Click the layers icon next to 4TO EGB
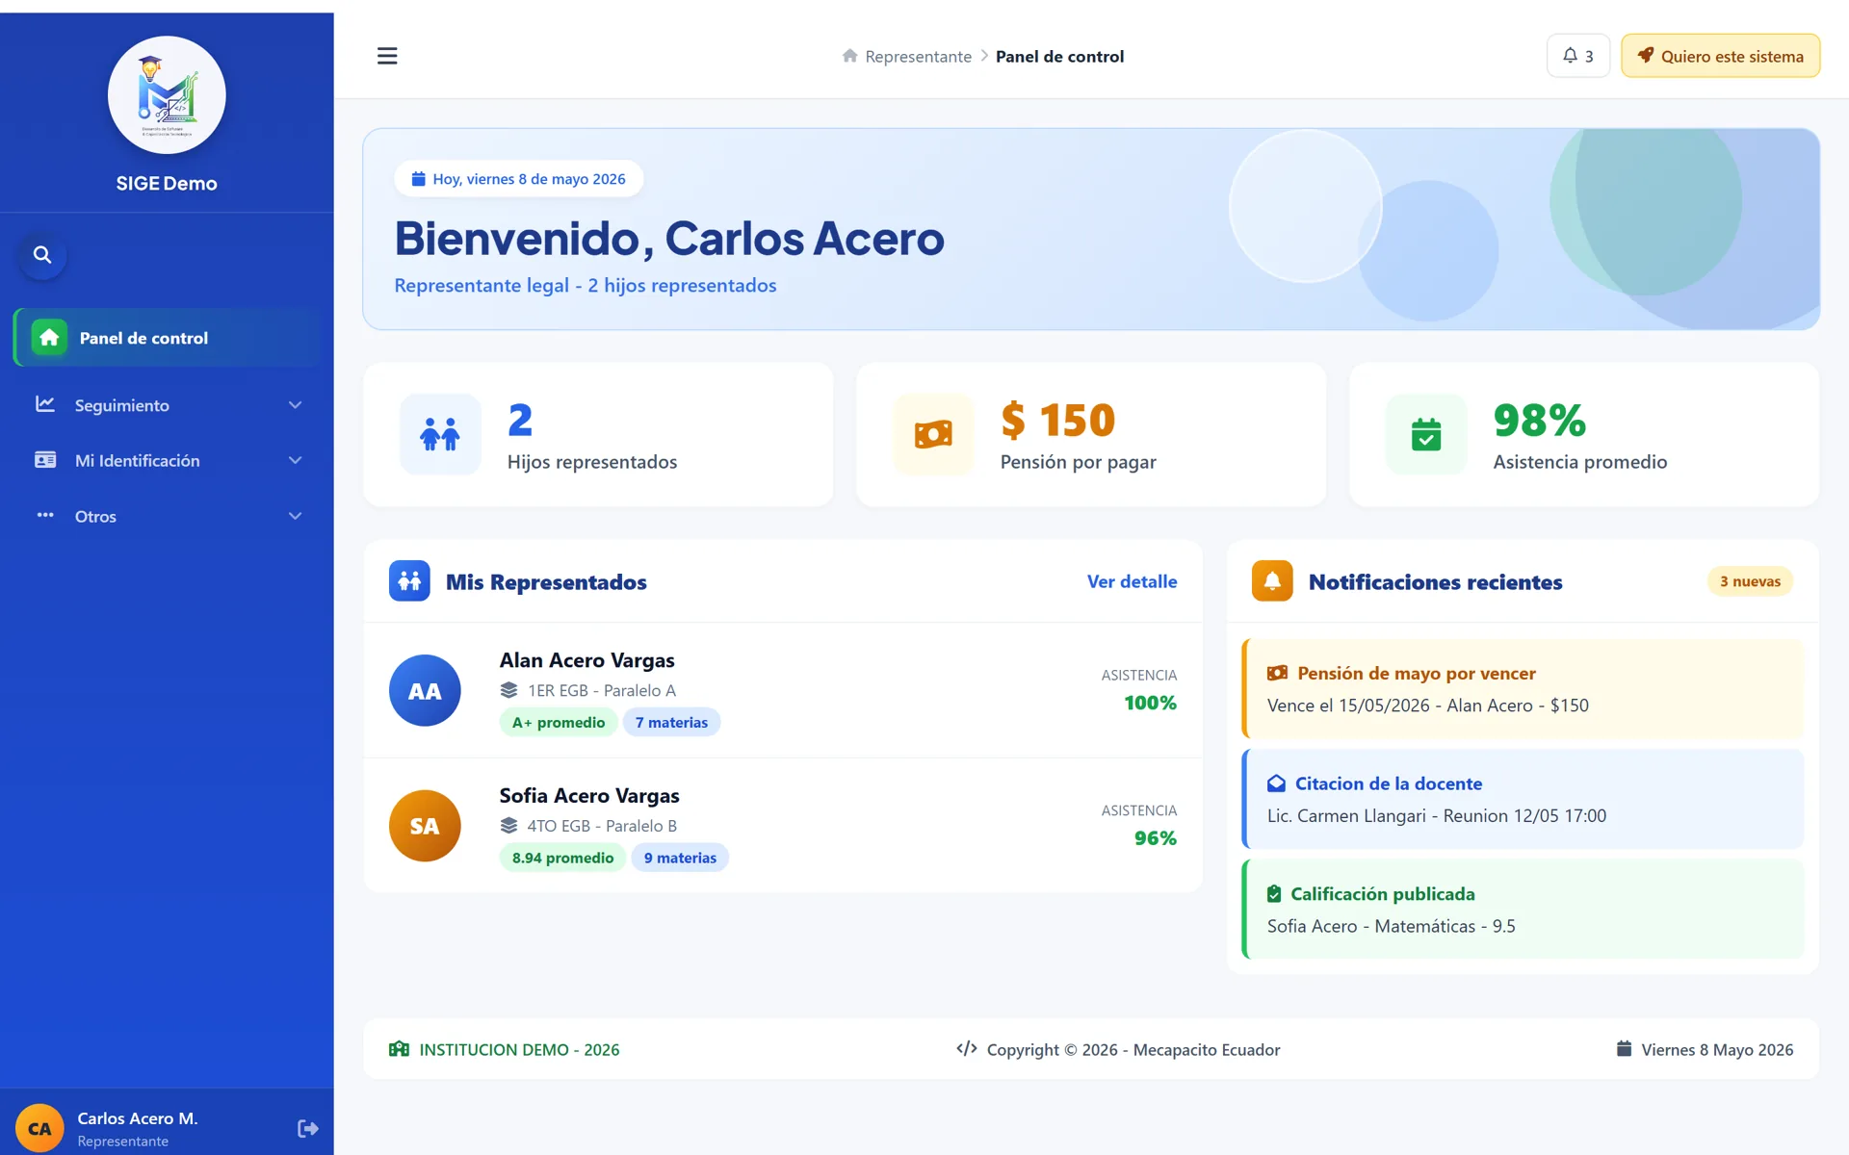The height and width of the screenshot is (1155, 1849). coord(509,826)
